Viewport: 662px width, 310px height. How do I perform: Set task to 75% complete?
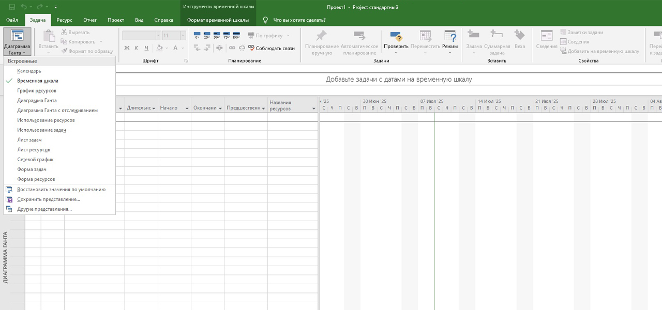point(227,36)
